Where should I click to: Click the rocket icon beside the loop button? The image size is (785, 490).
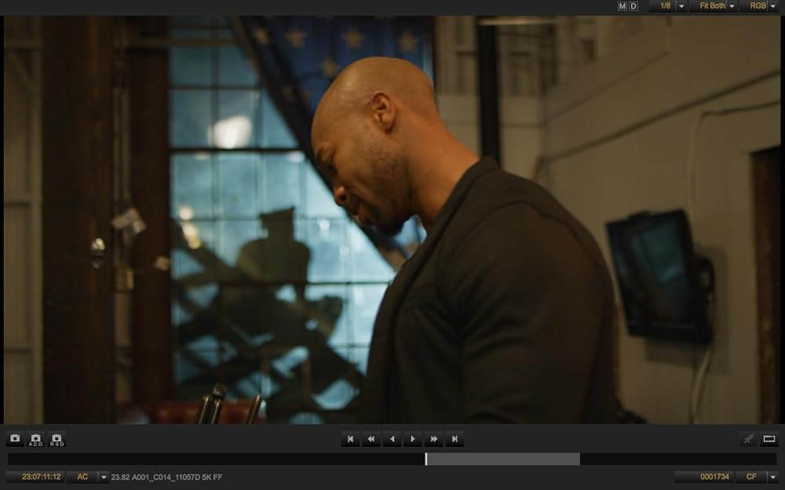point(748,439)
